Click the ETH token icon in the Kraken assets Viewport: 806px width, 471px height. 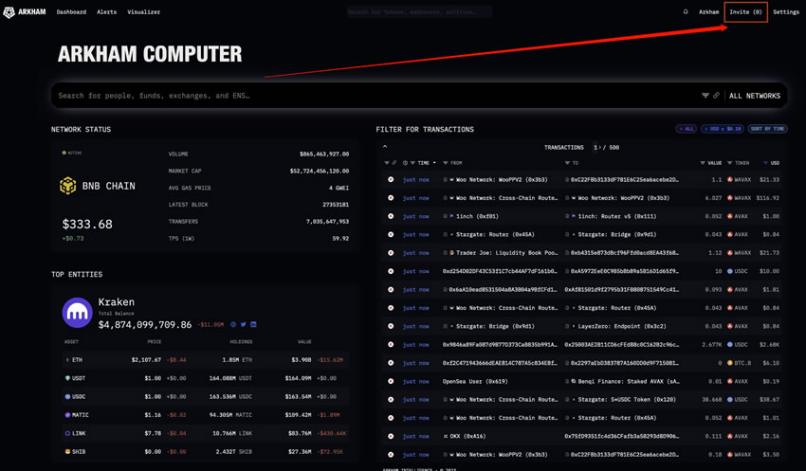[x=67, y=360]
